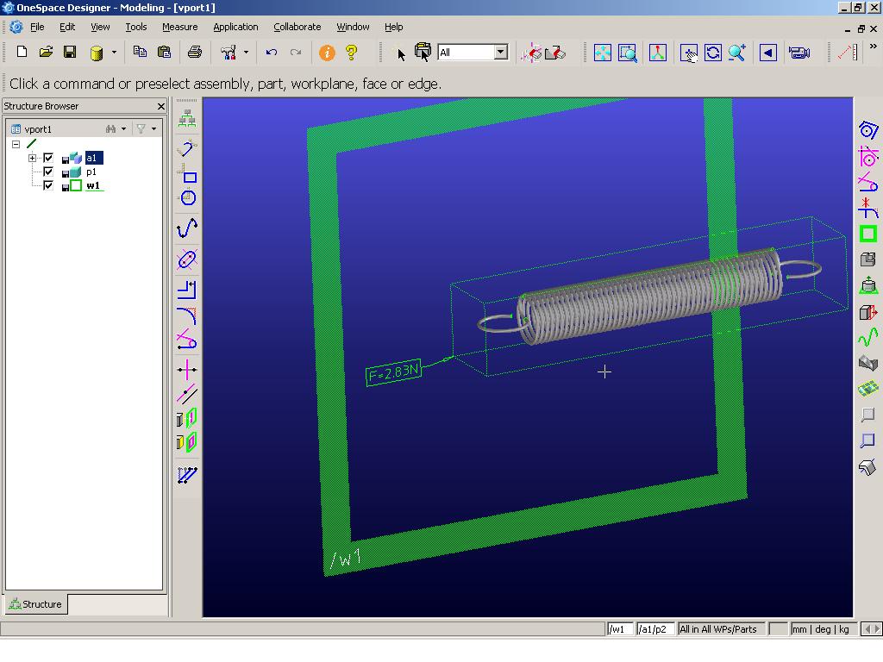Image resolution: width=883 pixels, height=662 pixels.
Task: Click the green square workplane icon
Action: pos(868,234)
